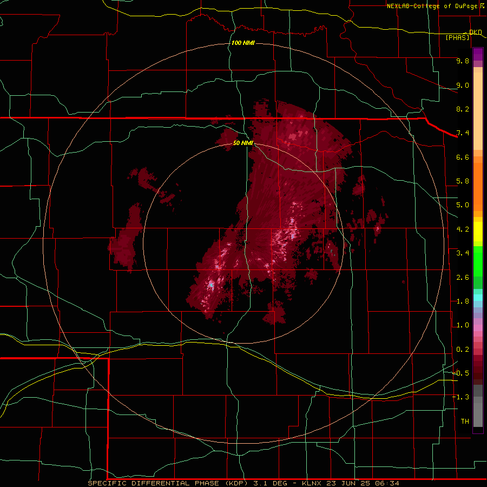Image resolution: width=487 pixels, height=487 pixels.
Task: Click the 2.6 value on the color scale
Action: [x=463, y=278]
